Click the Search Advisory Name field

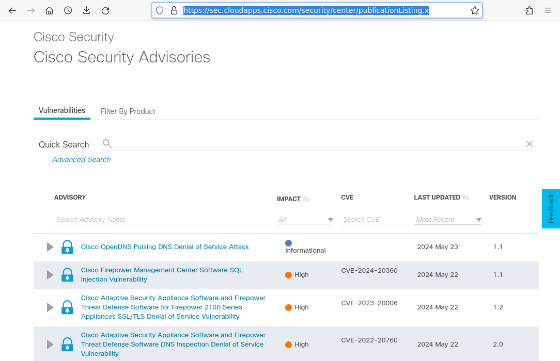pyautogui.click(x=161, y=220)
